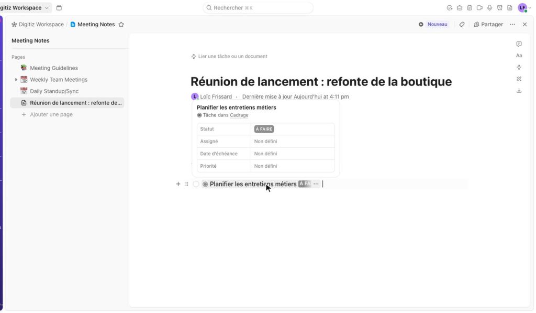Click the Statut label cell
The width and height of the screenshot is (536, 313).
(224, 129)
